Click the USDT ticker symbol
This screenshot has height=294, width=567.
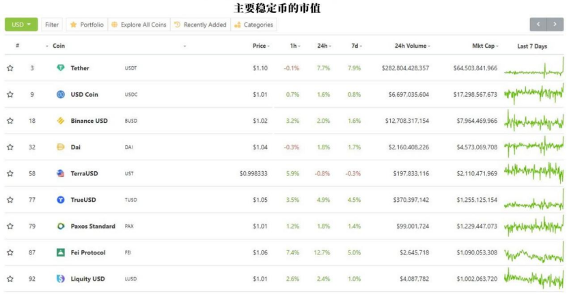(x=130, y=68)
